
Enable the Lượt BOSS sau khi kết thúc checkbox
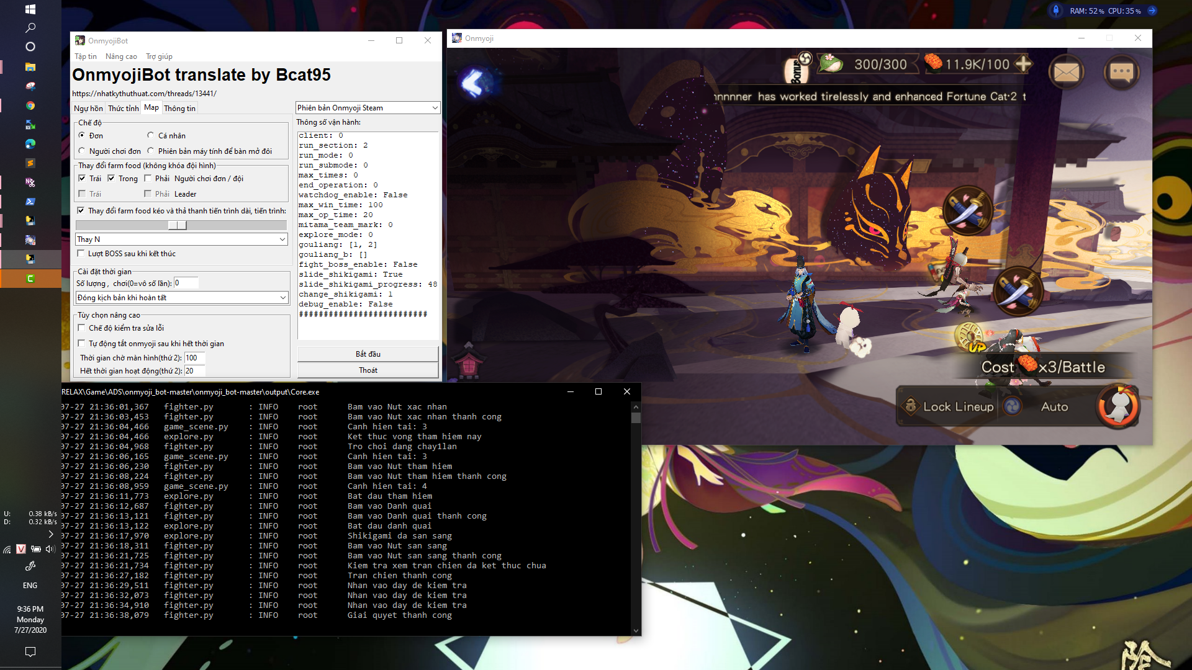pos(81,254)
